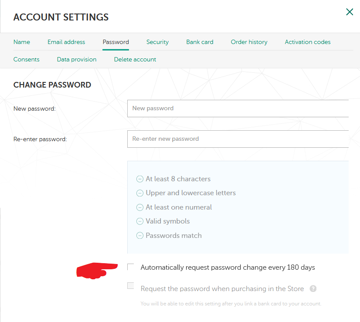Select the Password tab

(x=116, y=42)
